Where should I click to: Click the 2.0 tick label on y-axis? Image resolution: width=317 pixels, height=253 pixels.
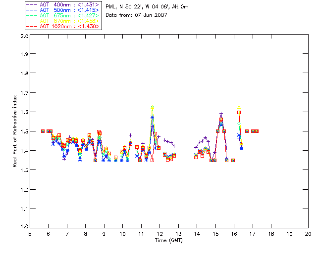click(24, 36)
